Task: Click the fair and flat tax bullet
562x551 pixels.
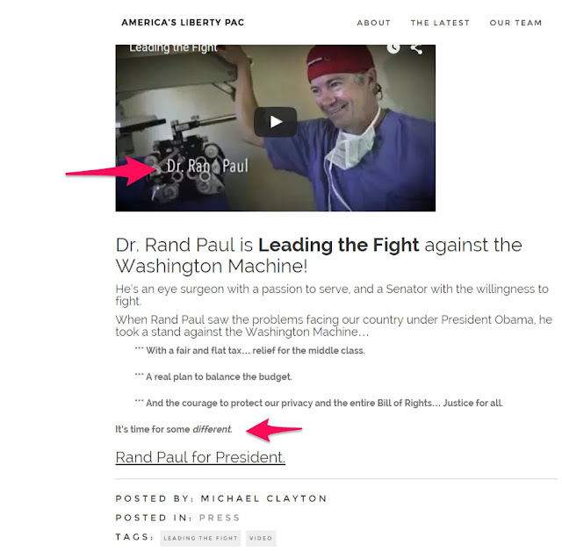Action: coord(249,350)
